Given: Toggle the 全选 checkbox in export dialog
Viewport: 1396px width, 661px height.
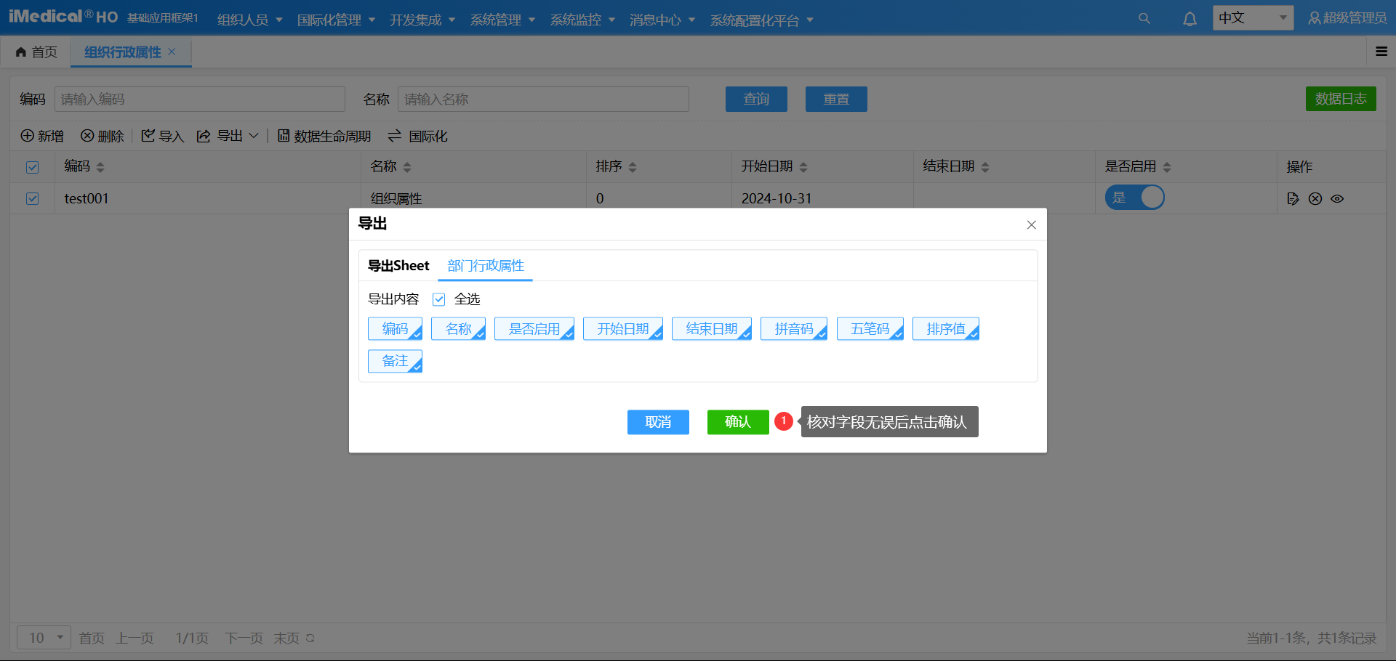Looking at the screenshot, I should pos(439,299).
